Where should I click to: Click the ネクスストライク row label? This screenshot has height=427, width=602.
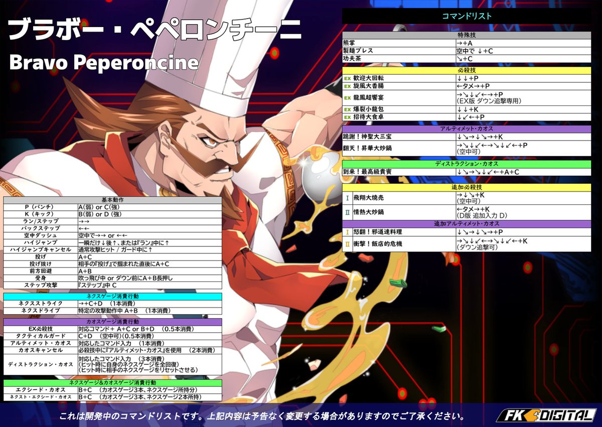(x=41, y=304)
